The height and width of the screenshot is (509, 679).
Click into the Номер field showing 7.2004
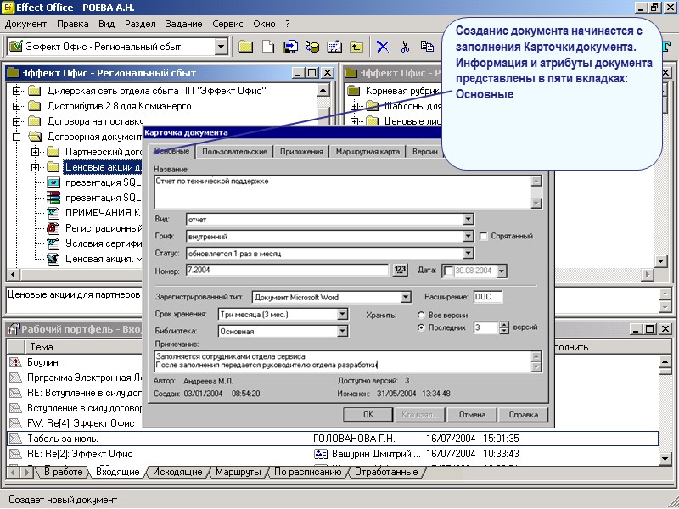[x=287, y=270]
